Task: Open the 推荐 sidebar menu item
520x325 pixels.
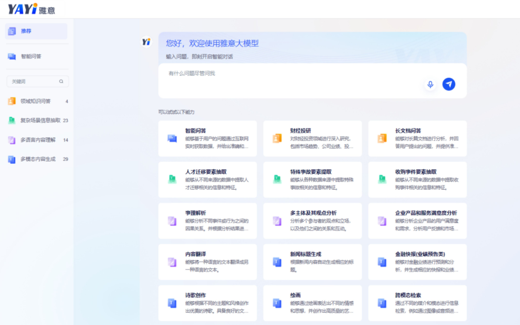Action: (x=36, y=31)
